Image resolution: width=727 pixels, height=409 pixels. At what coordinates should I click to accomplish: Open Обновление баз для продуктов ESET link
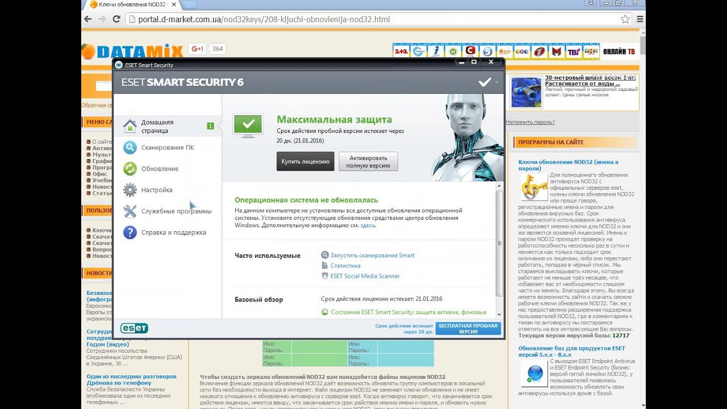point(571,352)
